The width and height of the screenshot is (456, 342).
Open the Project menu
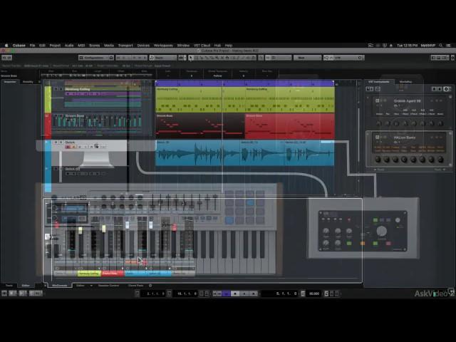point(55,46)
